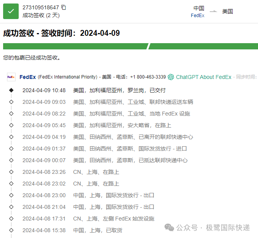258x238 pixels.
Task: Click the timeline marker for 2024-04-09 09:03
Action: pyautogui.click(x=11, y=102)
